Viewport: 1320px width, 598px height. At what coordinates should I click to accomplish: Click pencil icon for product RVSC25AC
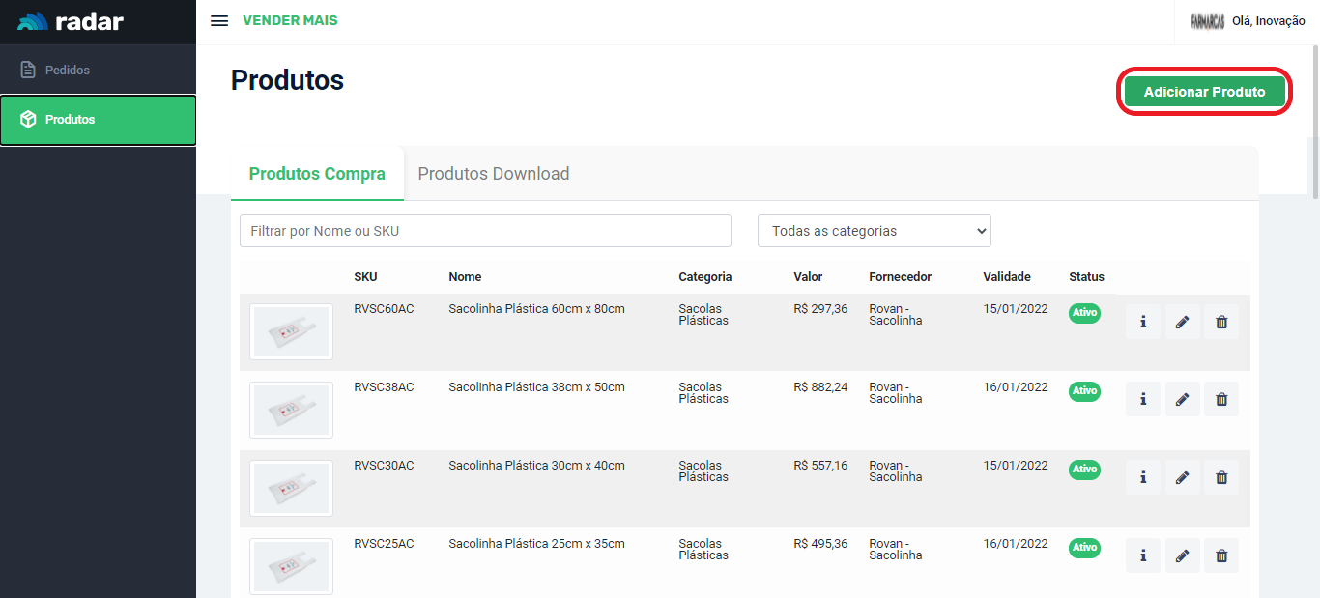coord(1182,555)
